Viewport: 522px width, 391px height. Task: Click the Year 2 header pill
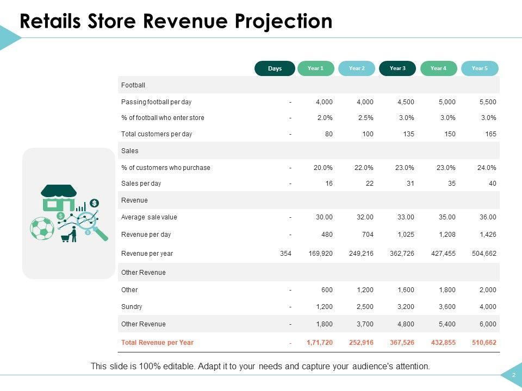[357, 68]
